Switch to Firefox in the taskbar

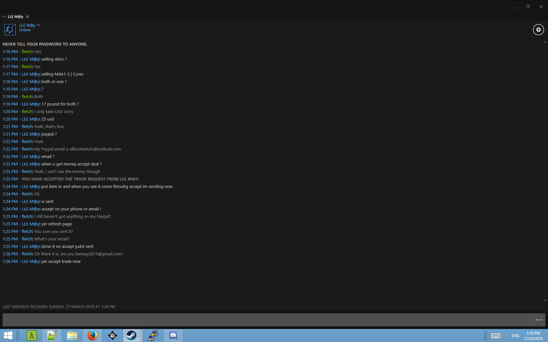[92, 335]
